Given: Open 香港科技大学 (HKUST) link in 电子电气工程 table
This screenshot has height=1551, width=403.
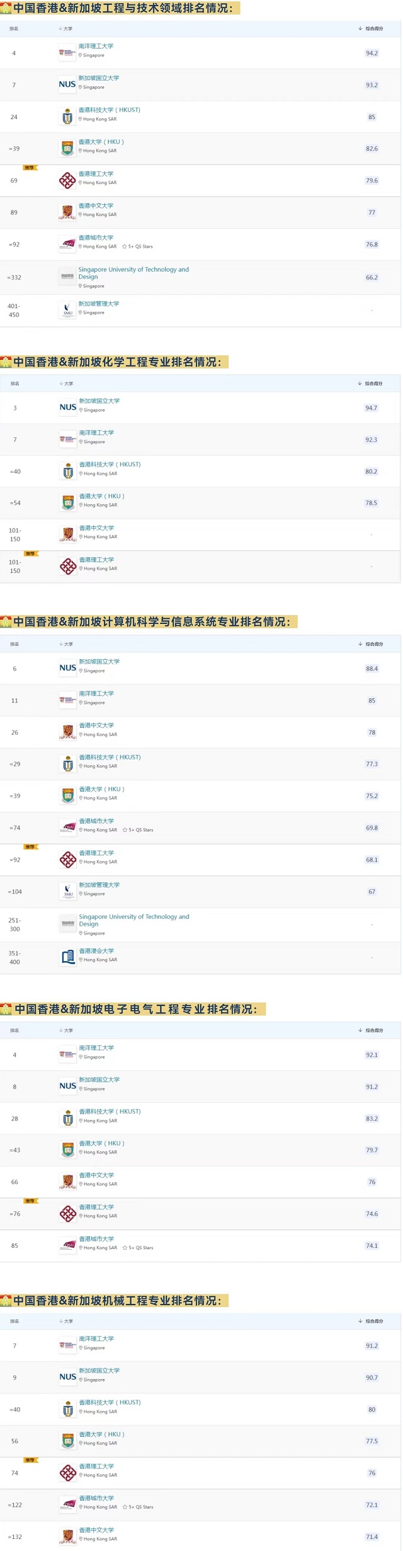Looking at the screenshot, I should click(x=110, y=1112).
